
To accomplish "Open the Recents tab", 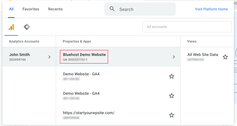I will (55, 9).
